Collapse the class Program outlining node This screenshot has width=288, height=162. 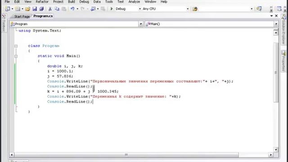16,46
